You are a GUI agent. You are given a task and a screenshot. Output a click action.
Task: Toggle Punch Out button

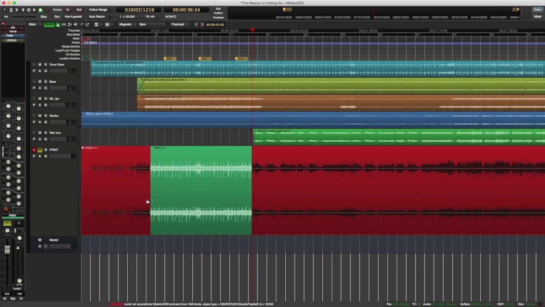79,10
